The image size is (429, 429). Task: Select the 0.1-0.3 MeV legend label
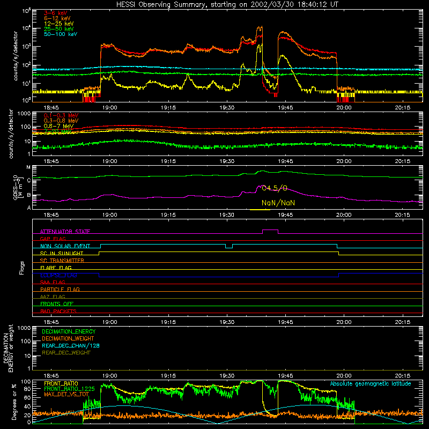click(61, 115)
